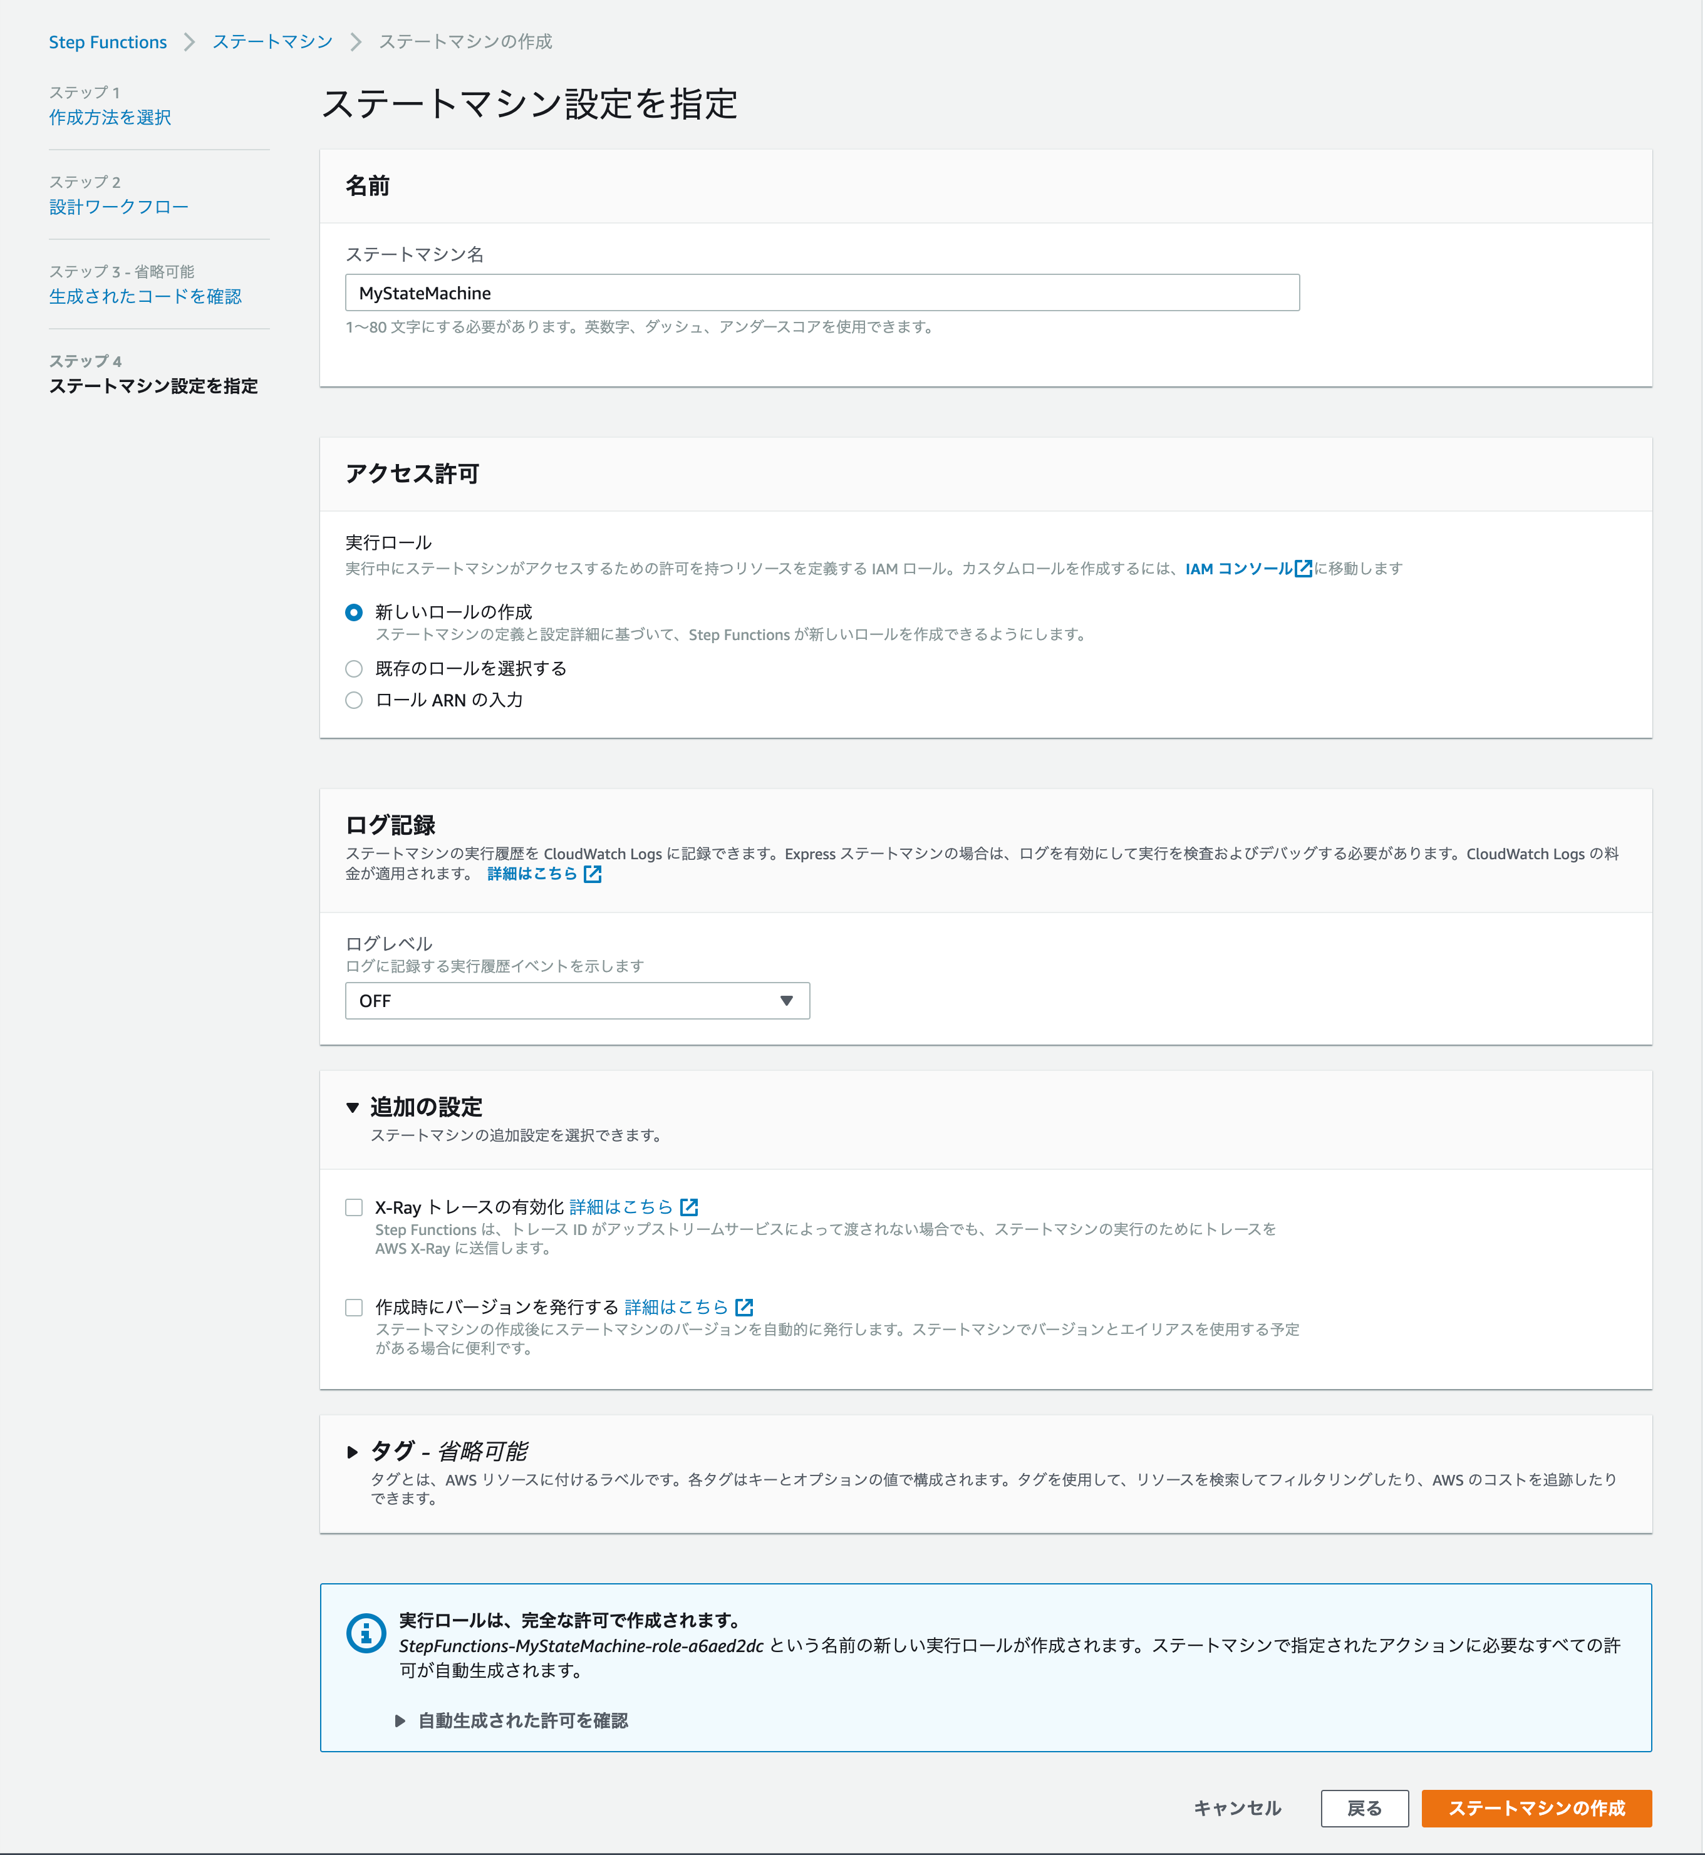Screen dimensions: 1705x1855
Task: Choose ロール ARN の入力 radio option
Action: (x=353, y=700)
